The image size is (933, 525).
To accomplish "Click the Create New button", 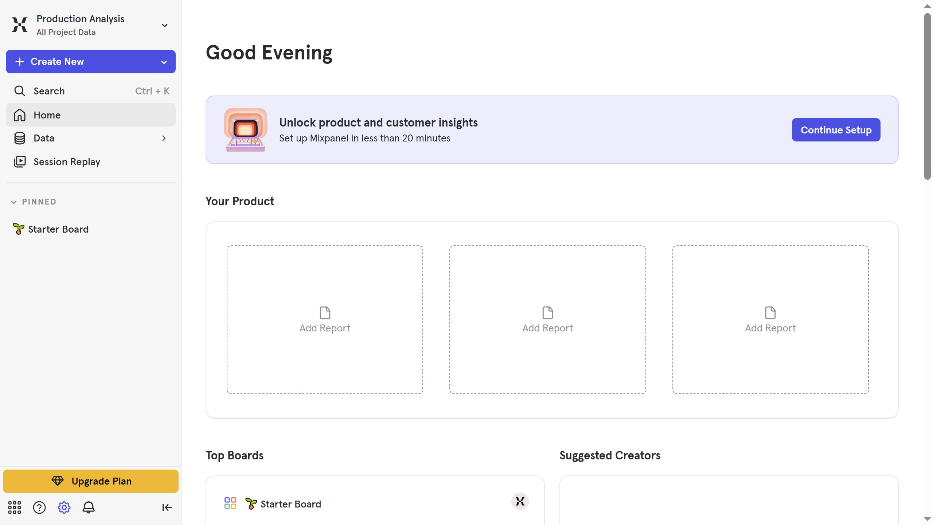I will click(x=91, y=62).
